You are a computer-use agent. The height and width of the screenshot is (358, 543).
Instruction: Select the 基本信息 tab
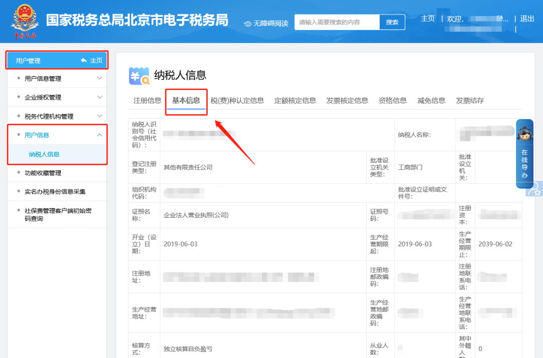click(186, 101)
